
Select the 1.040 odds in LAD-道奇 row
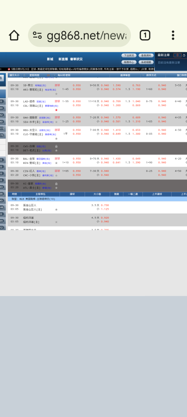[x=136, y=101]
